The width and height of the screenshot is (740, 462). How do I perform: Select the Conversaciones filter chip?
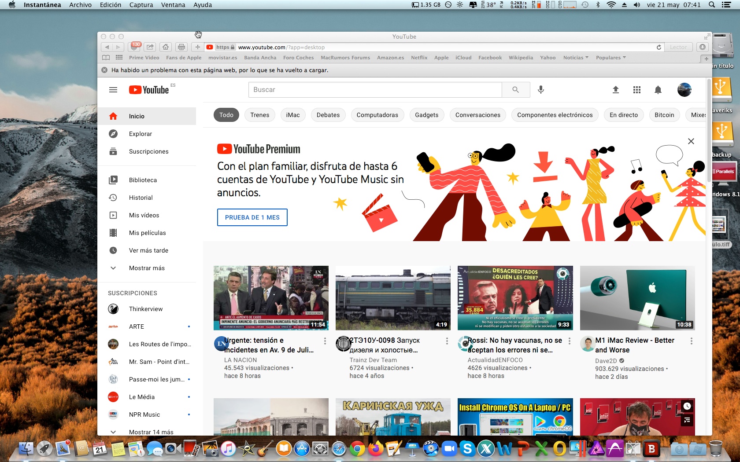[478, 115]
